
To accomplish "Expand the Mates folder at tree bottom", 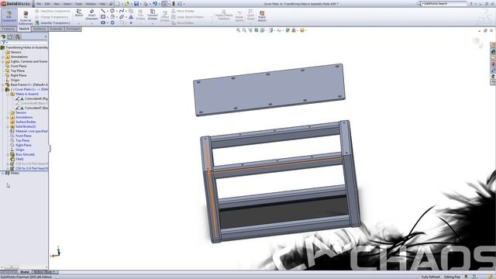I will pos(3,173).
